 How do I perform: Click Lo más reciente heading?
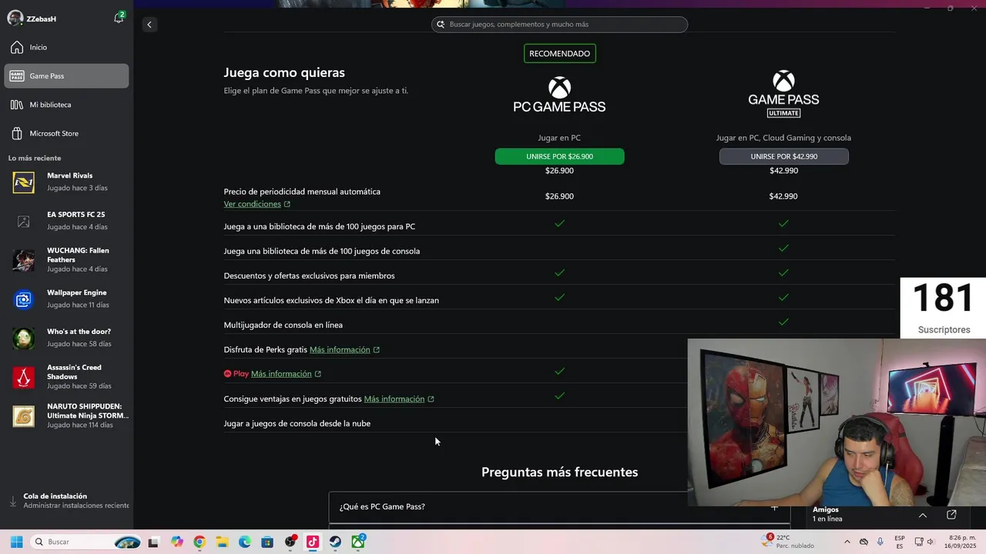point(35,159)
